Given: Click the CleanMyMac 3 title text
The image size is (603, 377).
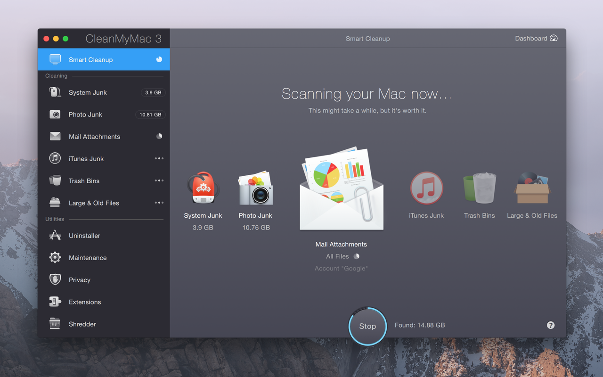Looking at the screenshot, I should pyautogui.click(x=123, y=39).
